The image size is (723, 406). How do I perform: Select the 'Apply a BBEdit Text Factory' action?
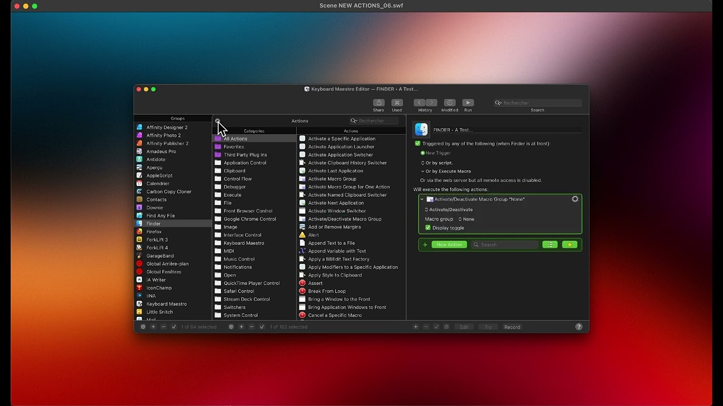(351, 259)
